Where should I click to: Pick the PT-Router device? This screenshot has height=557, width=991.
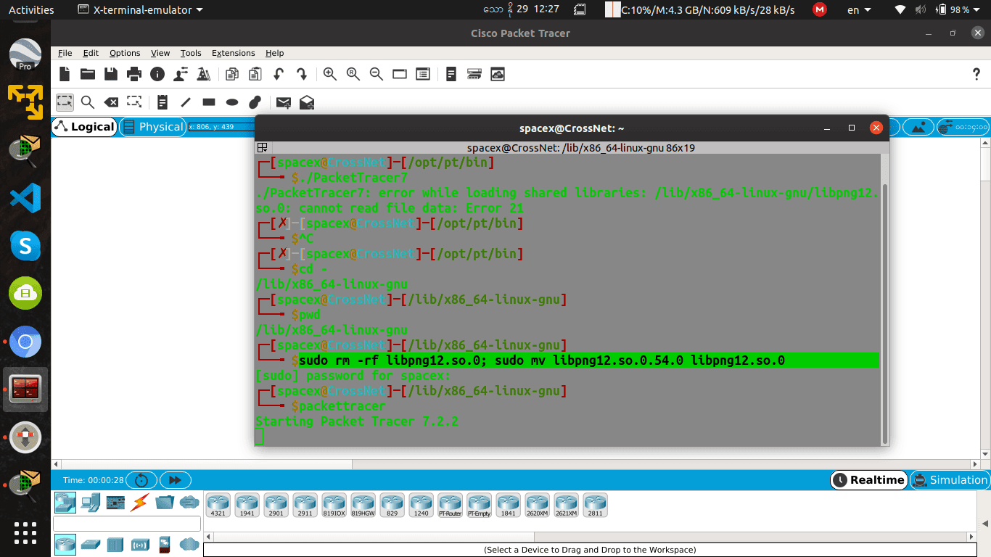click(450, 505)
